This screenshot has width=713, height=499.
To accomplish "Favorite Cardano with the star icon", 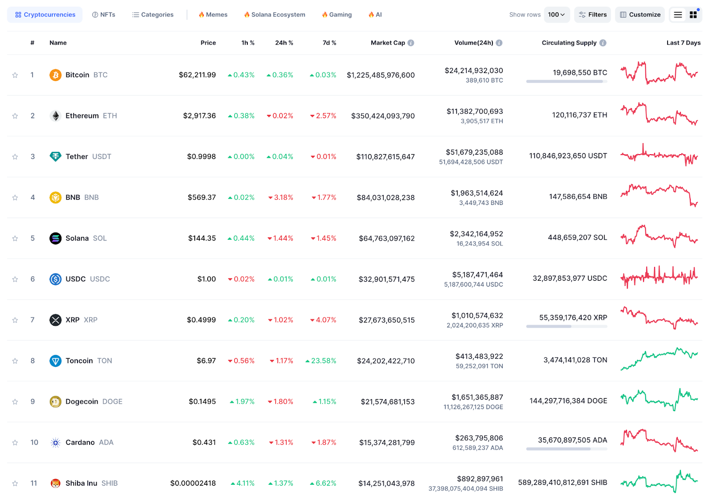I will pos(15,443).
